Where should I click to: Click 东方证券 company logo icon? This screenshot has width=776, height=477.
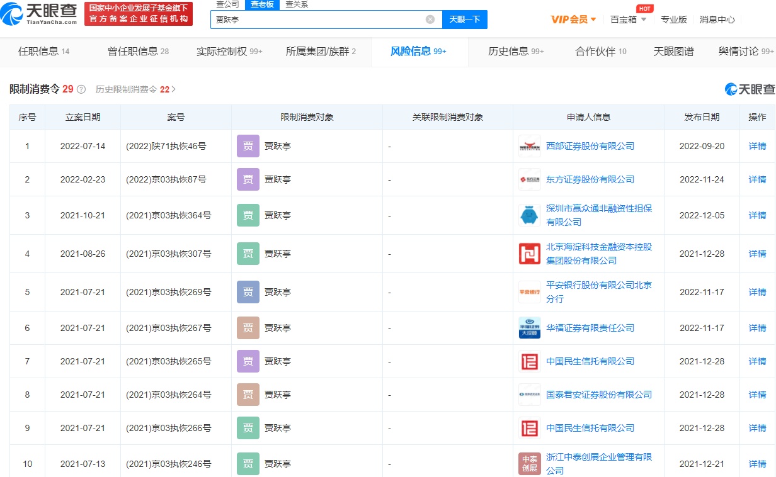pos(529,179)
